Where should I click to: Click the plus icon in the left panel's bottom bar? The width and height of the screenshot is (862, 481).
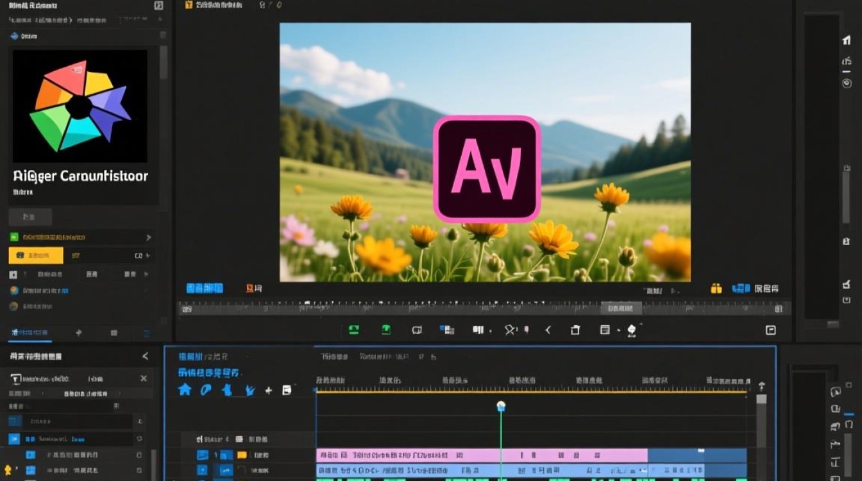click(79, 333)
